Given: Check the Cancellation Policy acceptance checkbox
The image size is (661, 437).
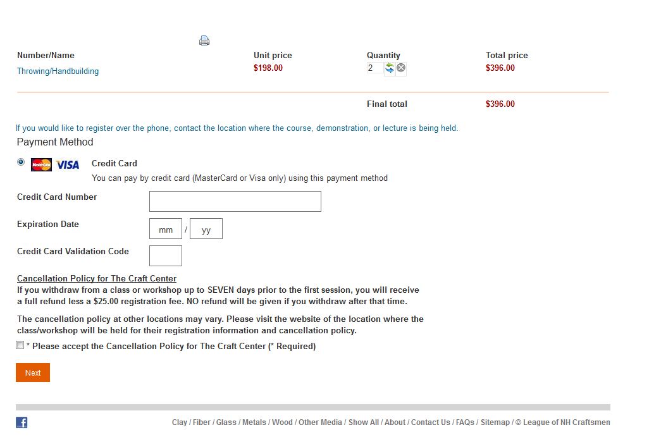Looking at the screenshot, I should coord(20,345).
